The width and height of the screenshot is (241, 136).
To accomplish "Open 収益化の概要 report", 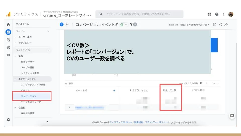I will (28, 113).
